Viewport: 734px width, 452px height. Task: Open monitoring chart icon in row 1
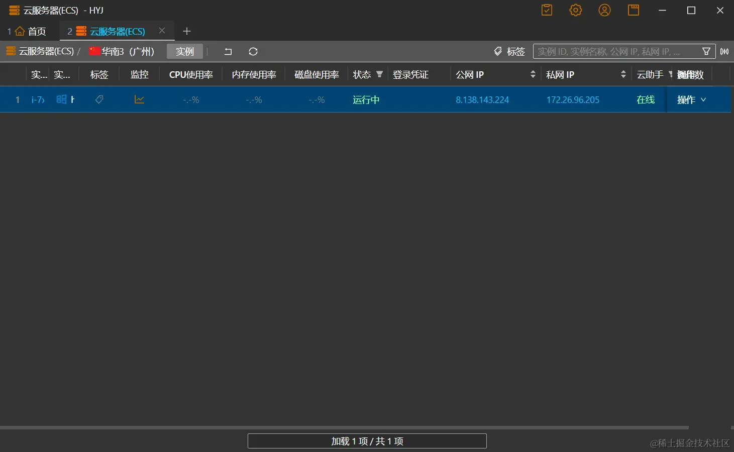(139, 99)
